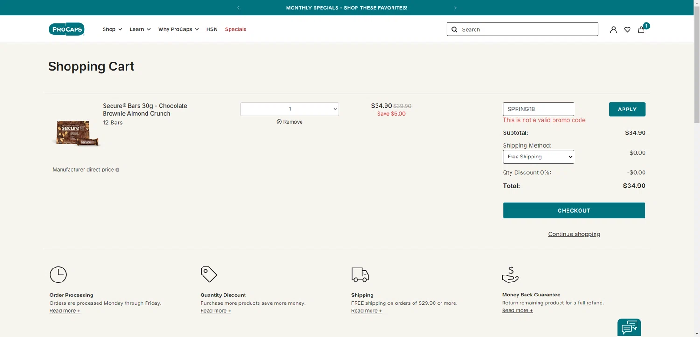This screenshot has width=700, height=337.
Task: Click the strikethrough $39.90 price
Action: [402, 106]
